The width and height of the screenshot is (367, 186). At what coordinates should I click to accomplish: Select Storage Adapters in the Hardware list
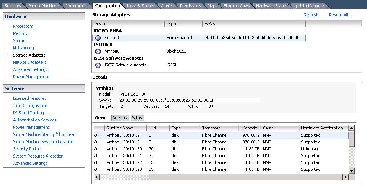tap(29, 55)
